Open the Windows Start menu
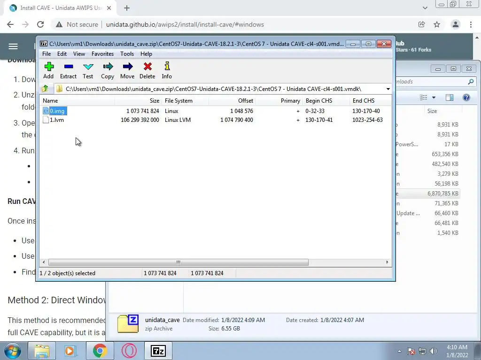 tap(13, 351)
